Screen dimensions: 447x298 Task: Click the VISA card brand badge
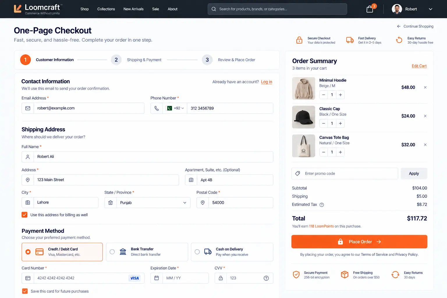[134, 278]
